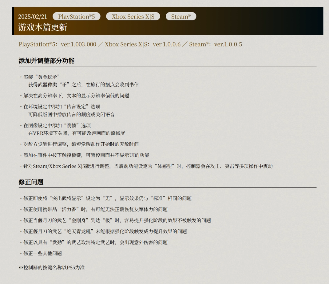Click the 2025/02/21 date label
Viewport: 329px width, 284px height.
(33, 17)
